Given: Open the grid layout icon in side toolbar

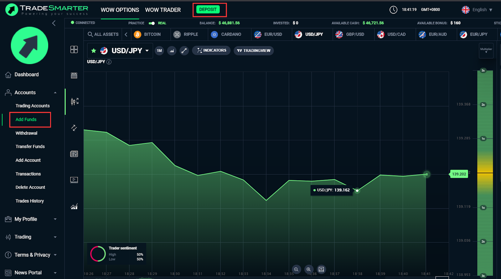Looking at the screenshot, I should click(x=74, y=49).
